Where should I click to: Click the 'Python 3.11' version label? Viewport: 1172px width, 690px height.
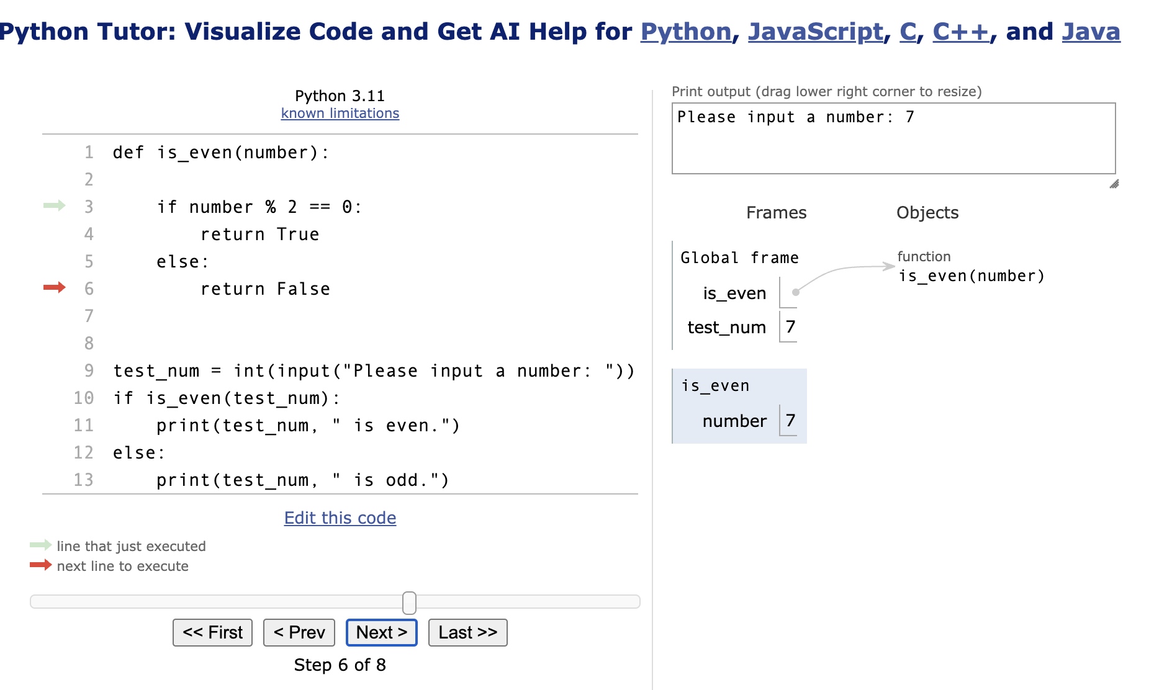340,96
